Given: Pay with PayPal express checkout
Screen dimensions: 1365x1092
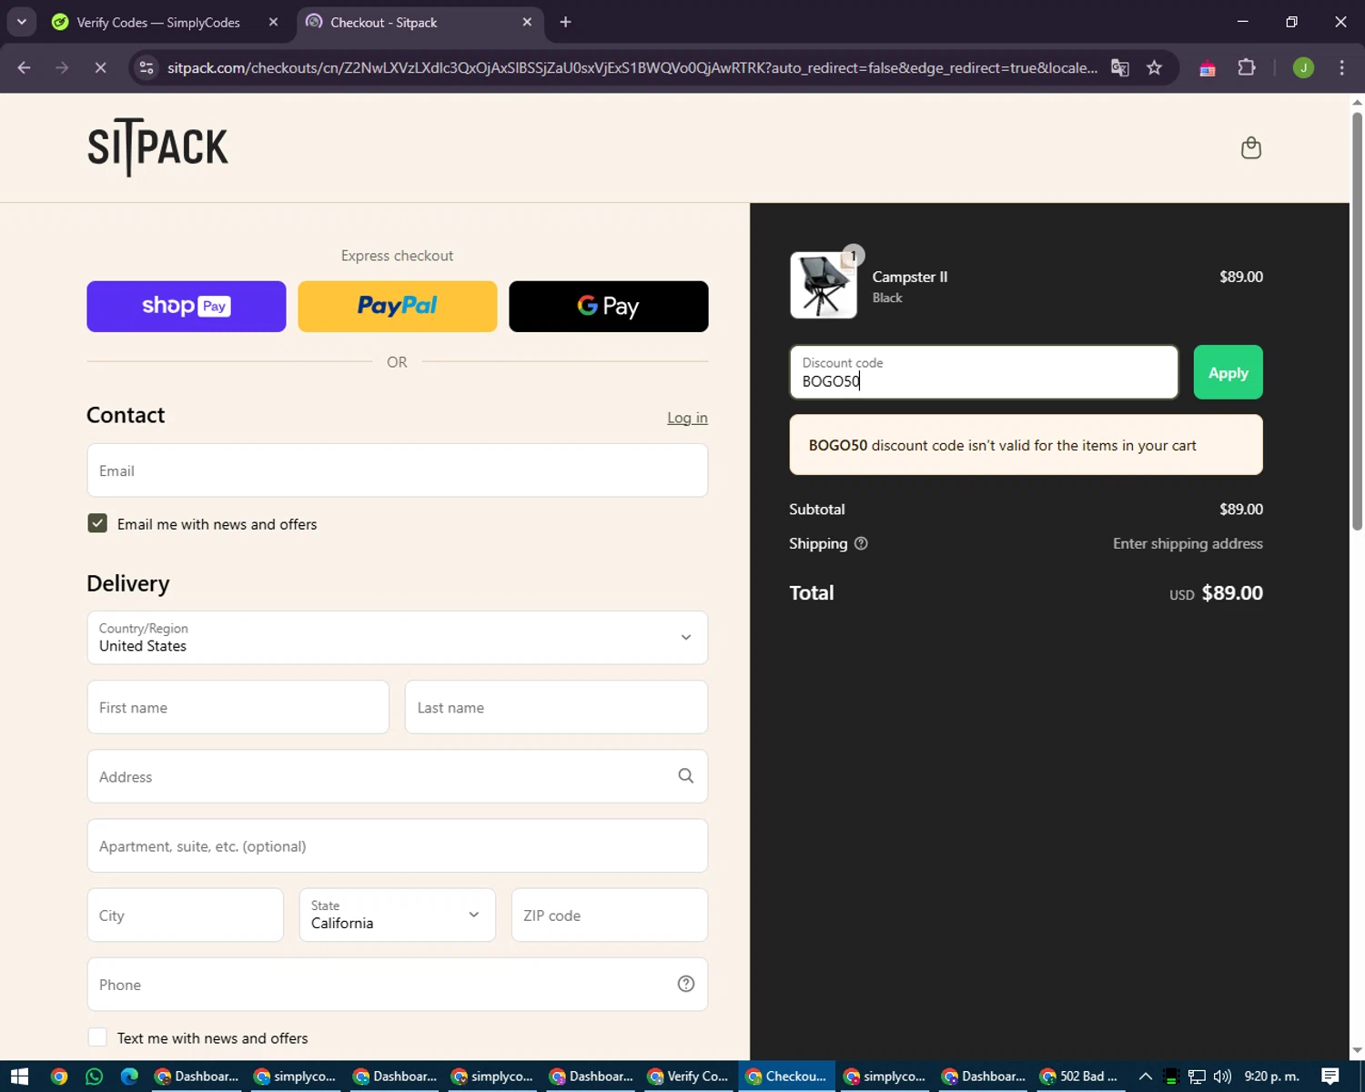Looking at the screenshot, I should coord(397,307).
